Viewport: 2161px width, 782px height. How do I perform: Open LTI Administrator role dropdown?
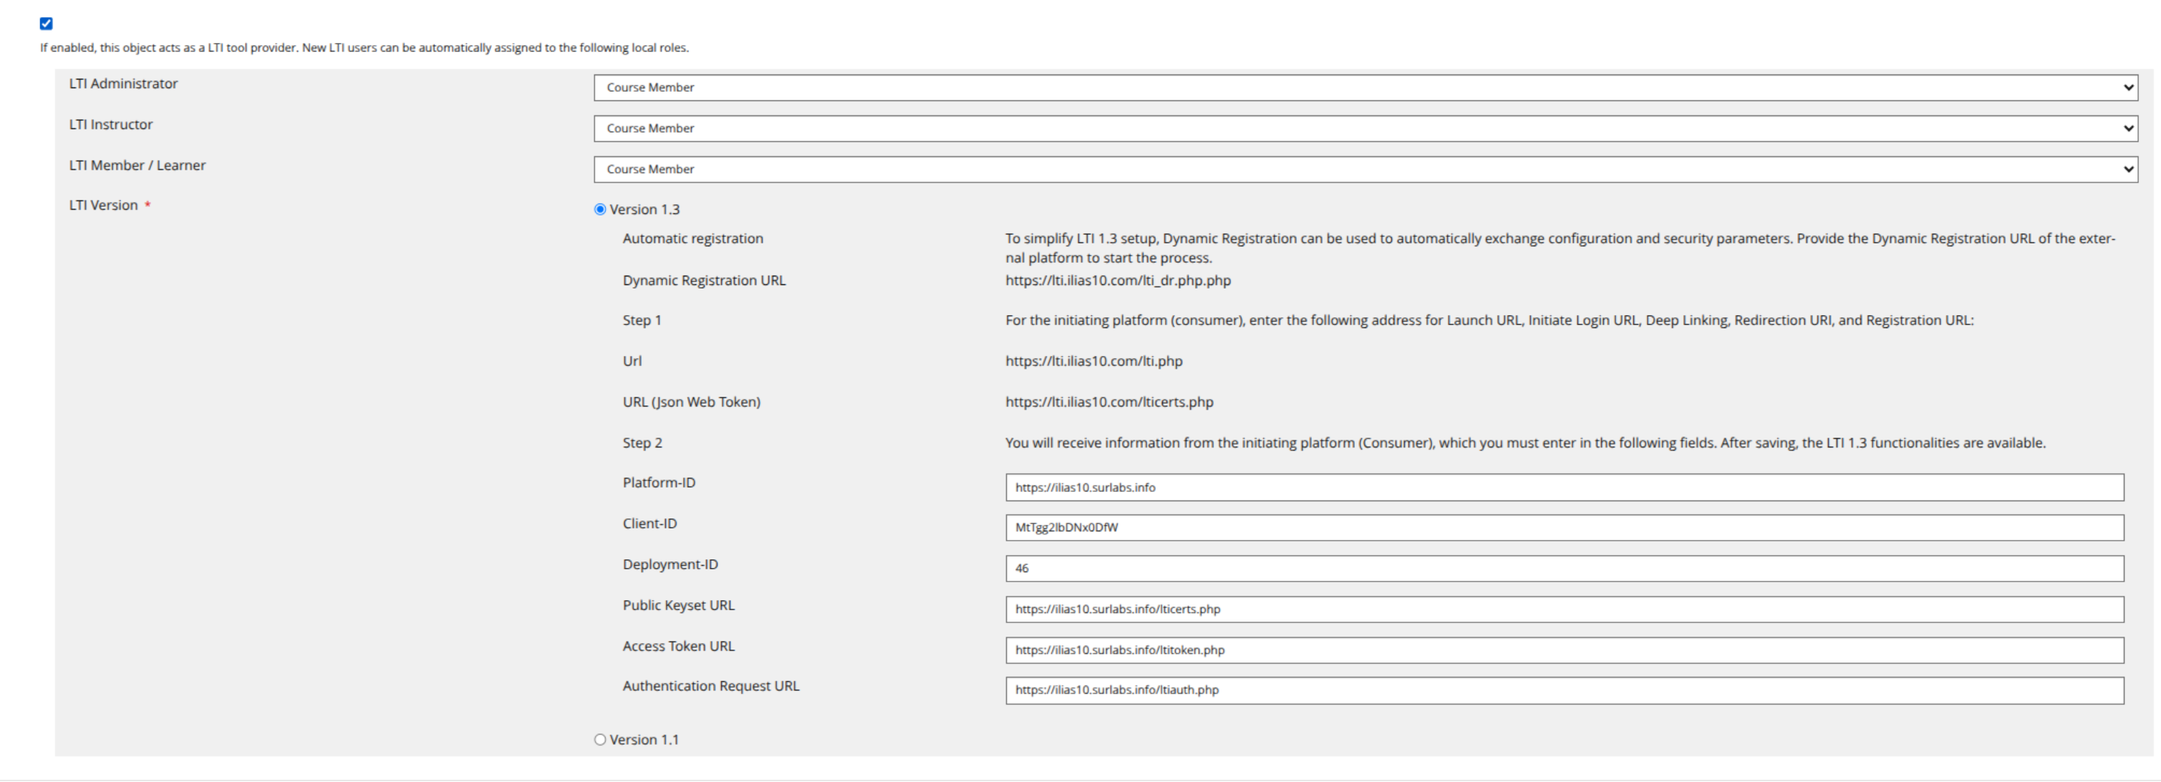tap(1365, 87)
